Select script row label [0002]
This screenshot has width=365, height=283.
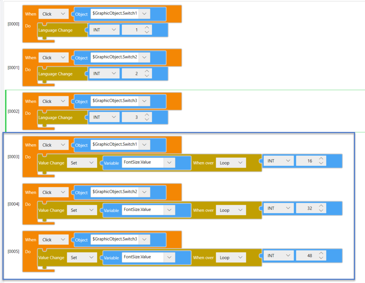[x=14, y=111]
